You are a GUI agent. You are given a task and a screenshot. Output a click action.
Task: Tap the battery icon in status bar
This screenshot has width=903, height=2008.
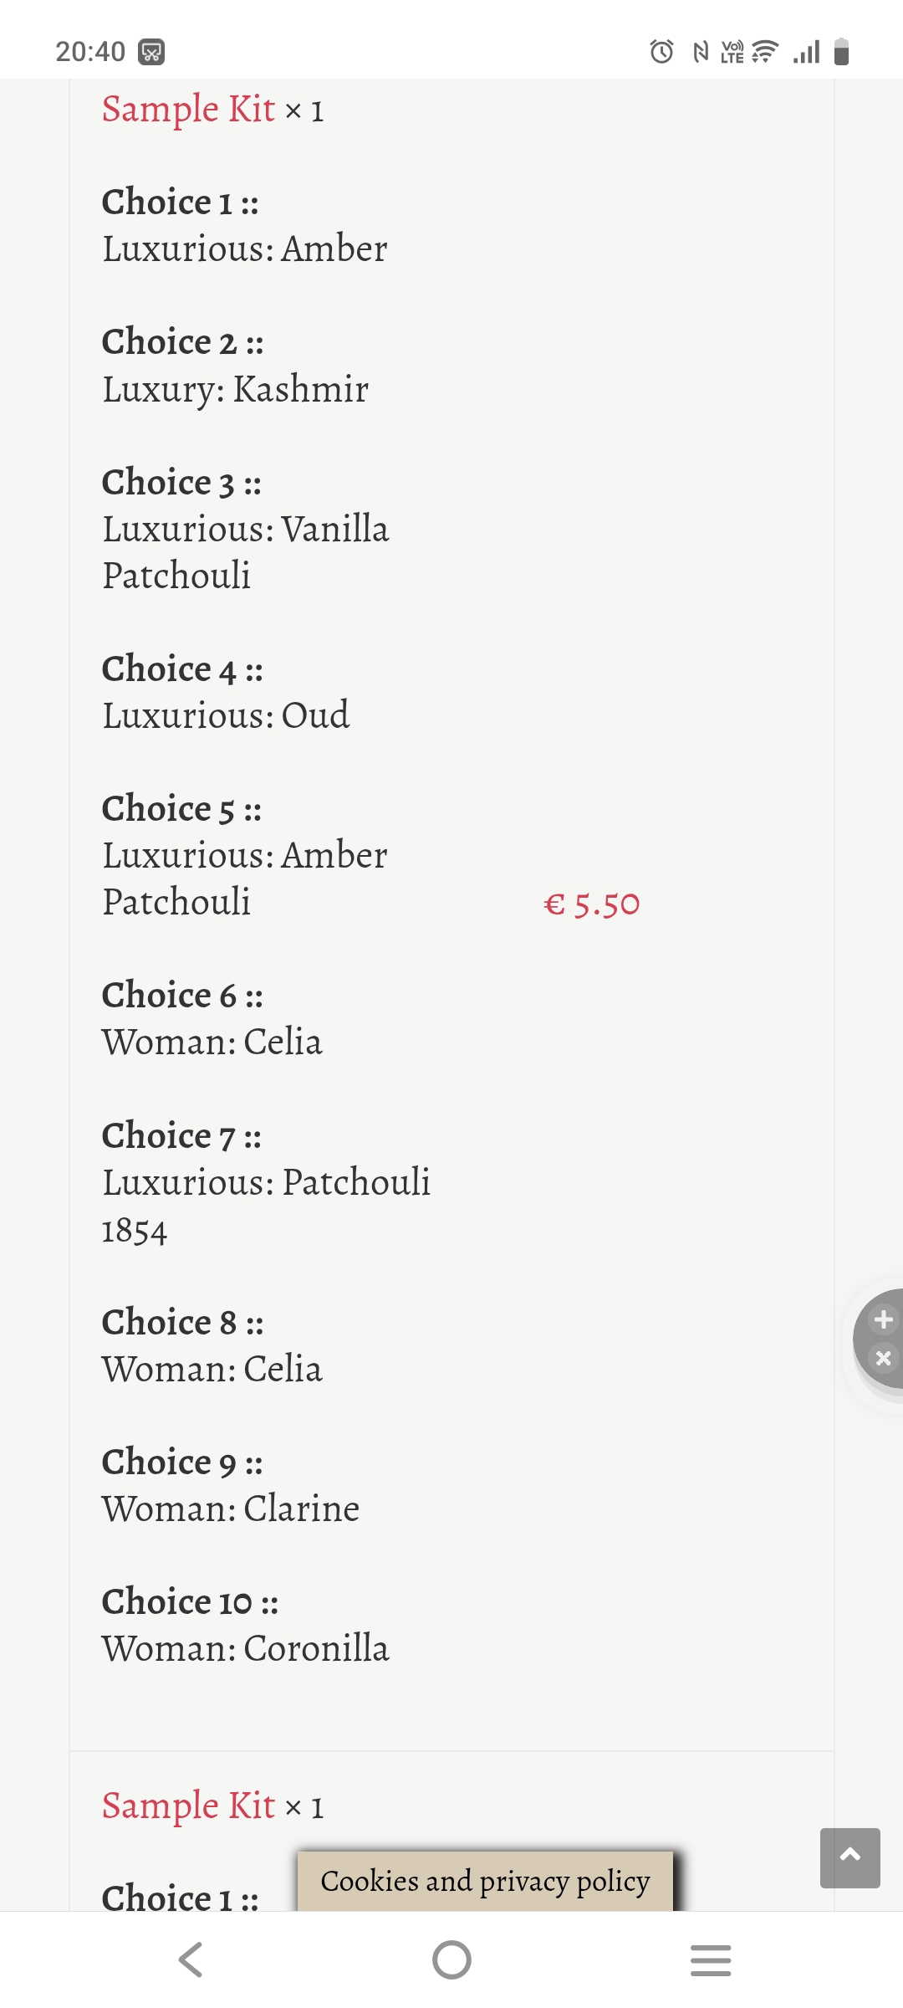(842, 52)
